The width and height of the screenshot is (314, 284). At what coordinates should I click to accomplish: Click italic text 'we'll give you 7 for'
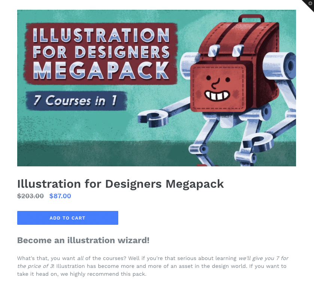pos(263,258)
